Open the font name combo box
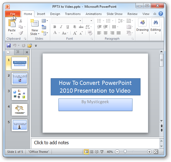Viewport: 171px width, 162px height. [x=67, y=21]
